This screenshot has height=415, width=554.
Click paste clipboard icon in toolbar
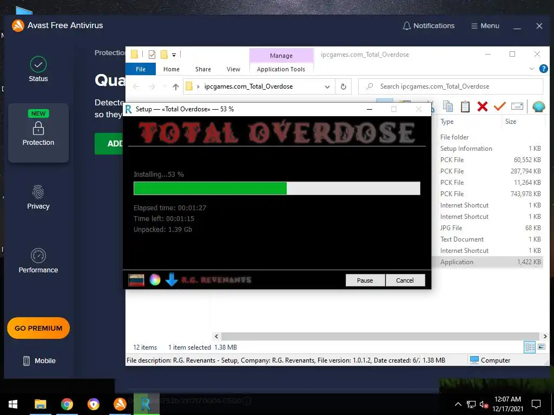click(465, 106)
